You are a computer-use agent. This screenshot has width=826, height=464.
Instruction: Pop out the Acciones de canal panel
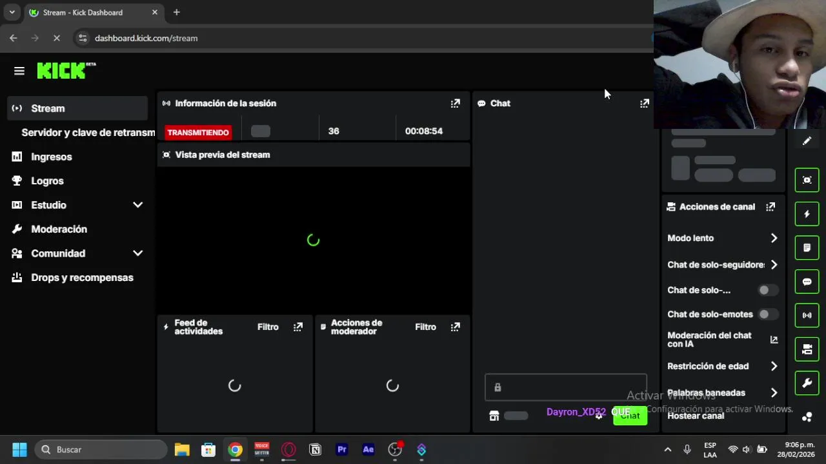pos(770,207)
